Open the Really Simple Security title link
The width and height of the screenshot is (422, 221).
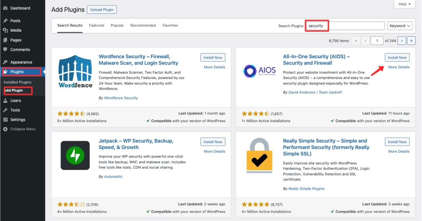click(x=326, y=147)
